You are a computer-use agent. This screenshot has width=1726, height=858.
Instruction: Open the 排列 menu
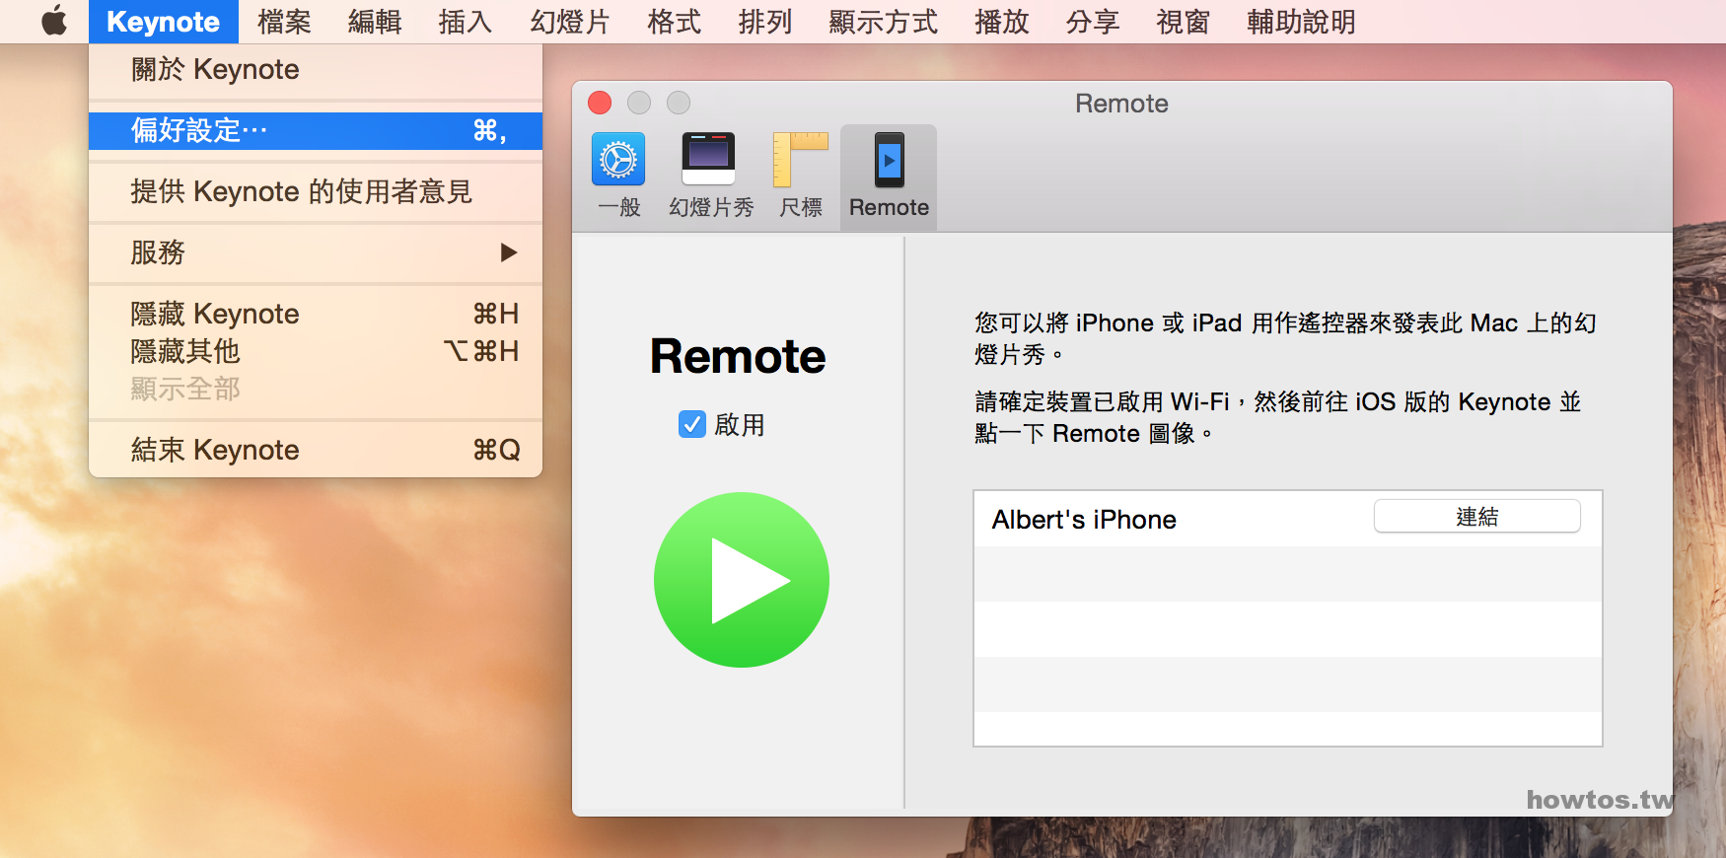coord(765,22)
